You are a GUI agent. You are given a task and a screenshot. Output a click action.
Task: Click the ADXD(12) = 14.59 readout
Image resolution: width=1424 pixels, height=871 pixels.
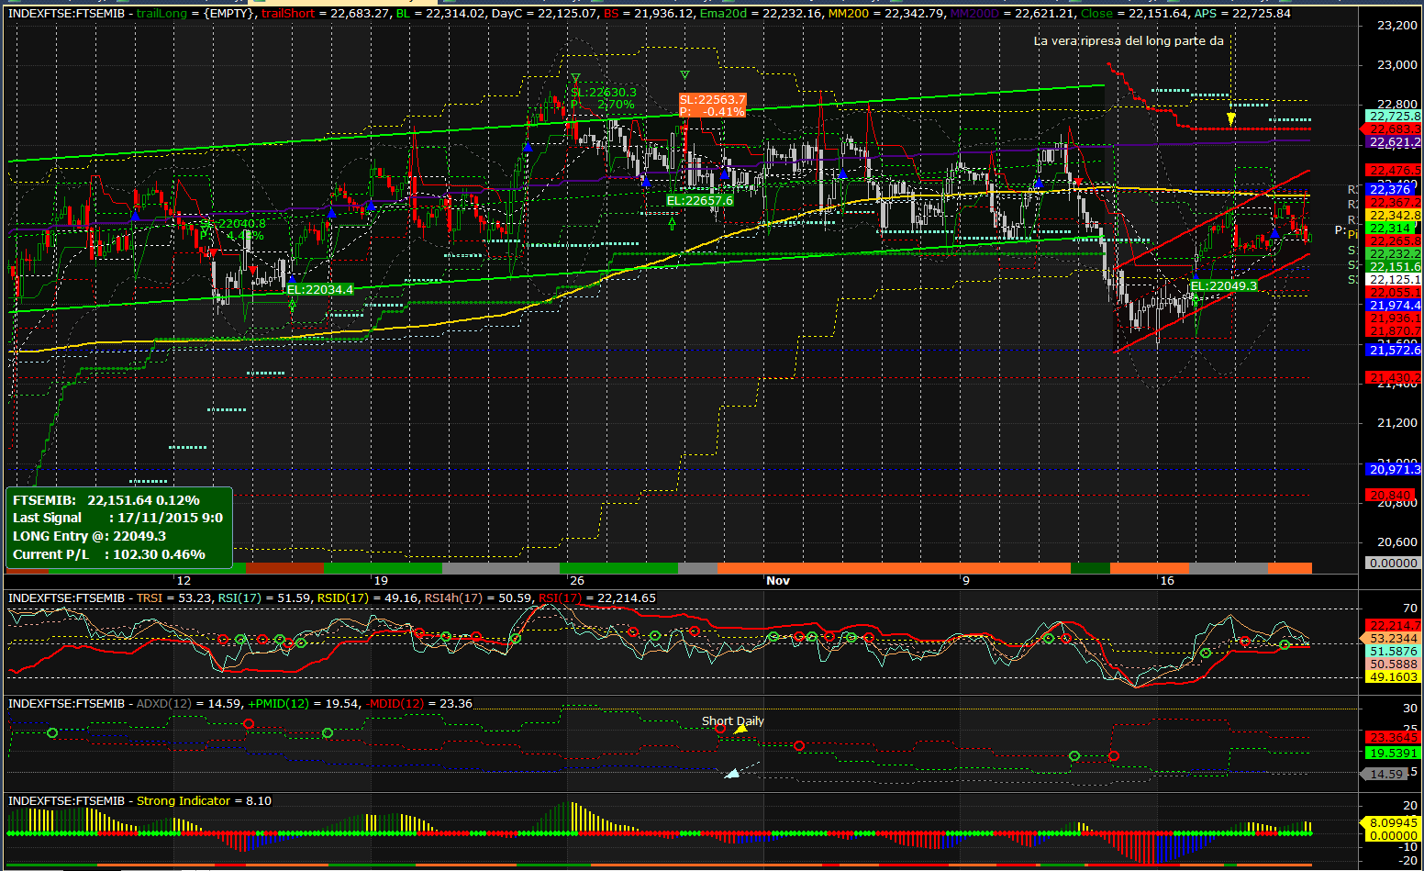tap(189, 704)
